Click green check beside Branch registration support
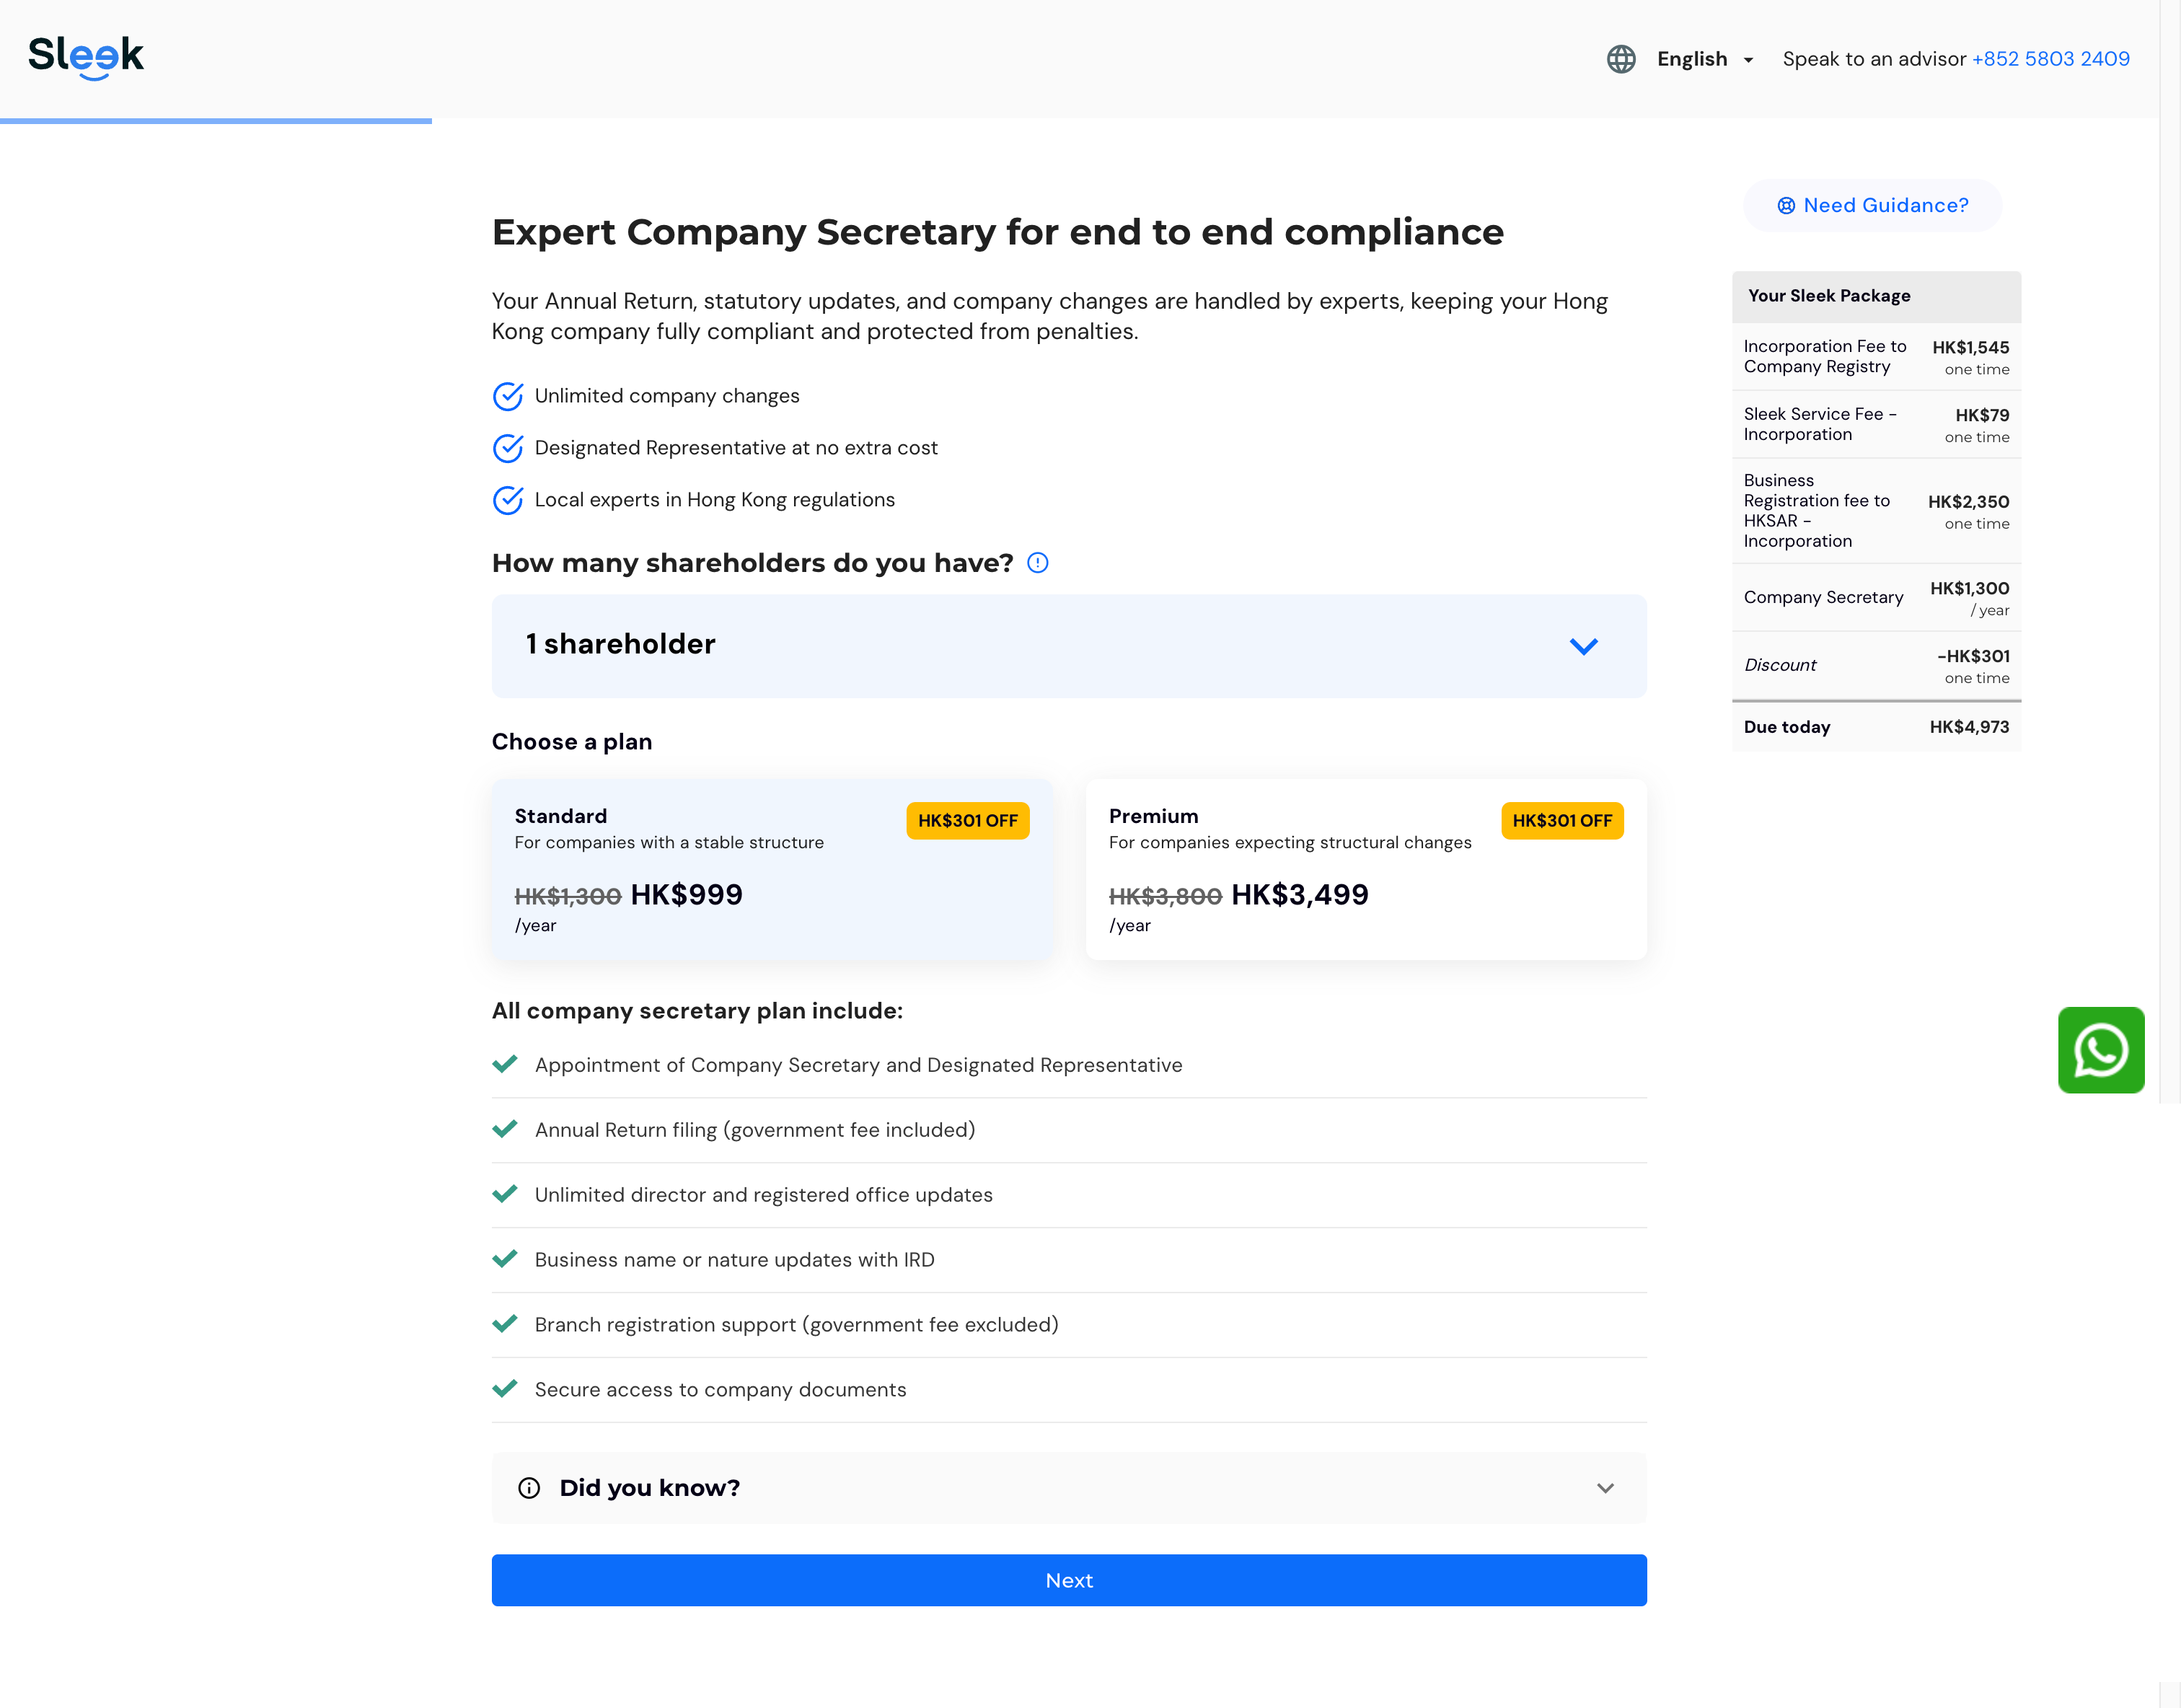This screenshot has height=1708, width=2181. point(505,1324)
